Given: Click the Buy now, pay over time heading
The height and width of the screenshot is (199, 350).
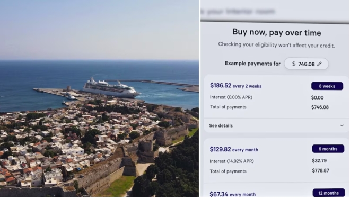Looking at the screenshot, I should click(x=277, y=32).
